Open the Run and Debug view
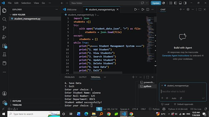209x117 pixels. (4, 37)
